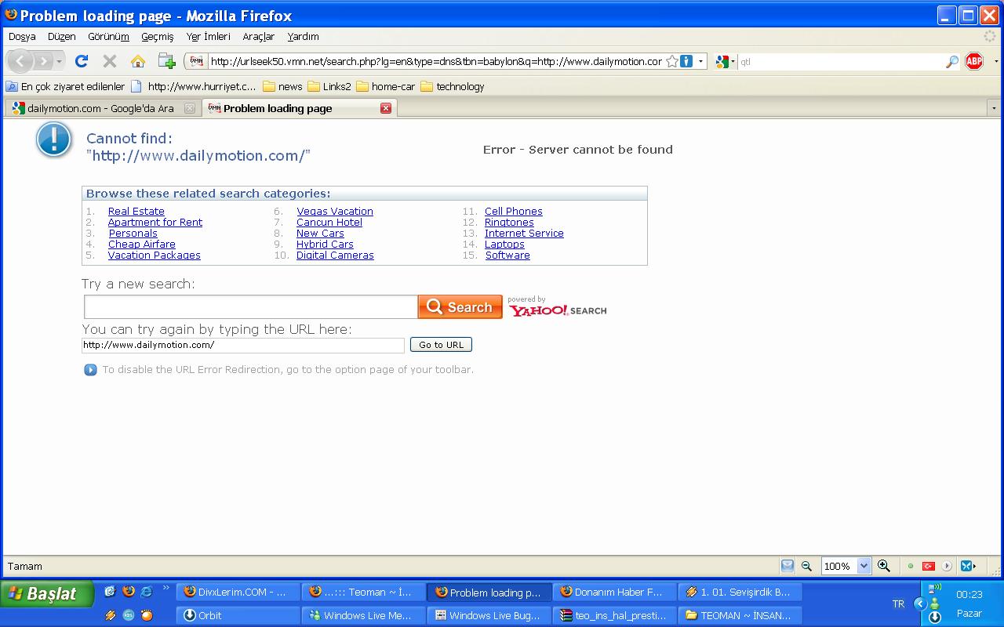Close the Problem loading page tab
This screenshot has width=1004, height=627.
tap(386, 108)
